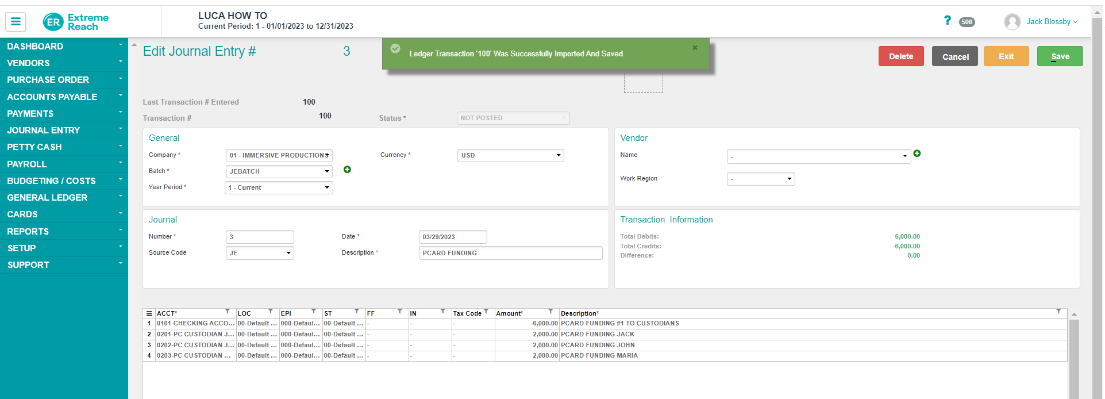Expand the Journal Entry sidebar menu
Viewport: 1105px width, 399px height.
point(64,131)
